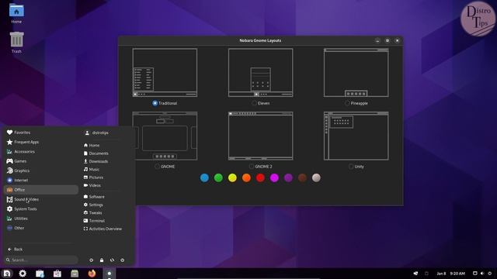Open Other category
This screenshot has width=497, height=279.
pyautogui.click(x=41, y=228)
